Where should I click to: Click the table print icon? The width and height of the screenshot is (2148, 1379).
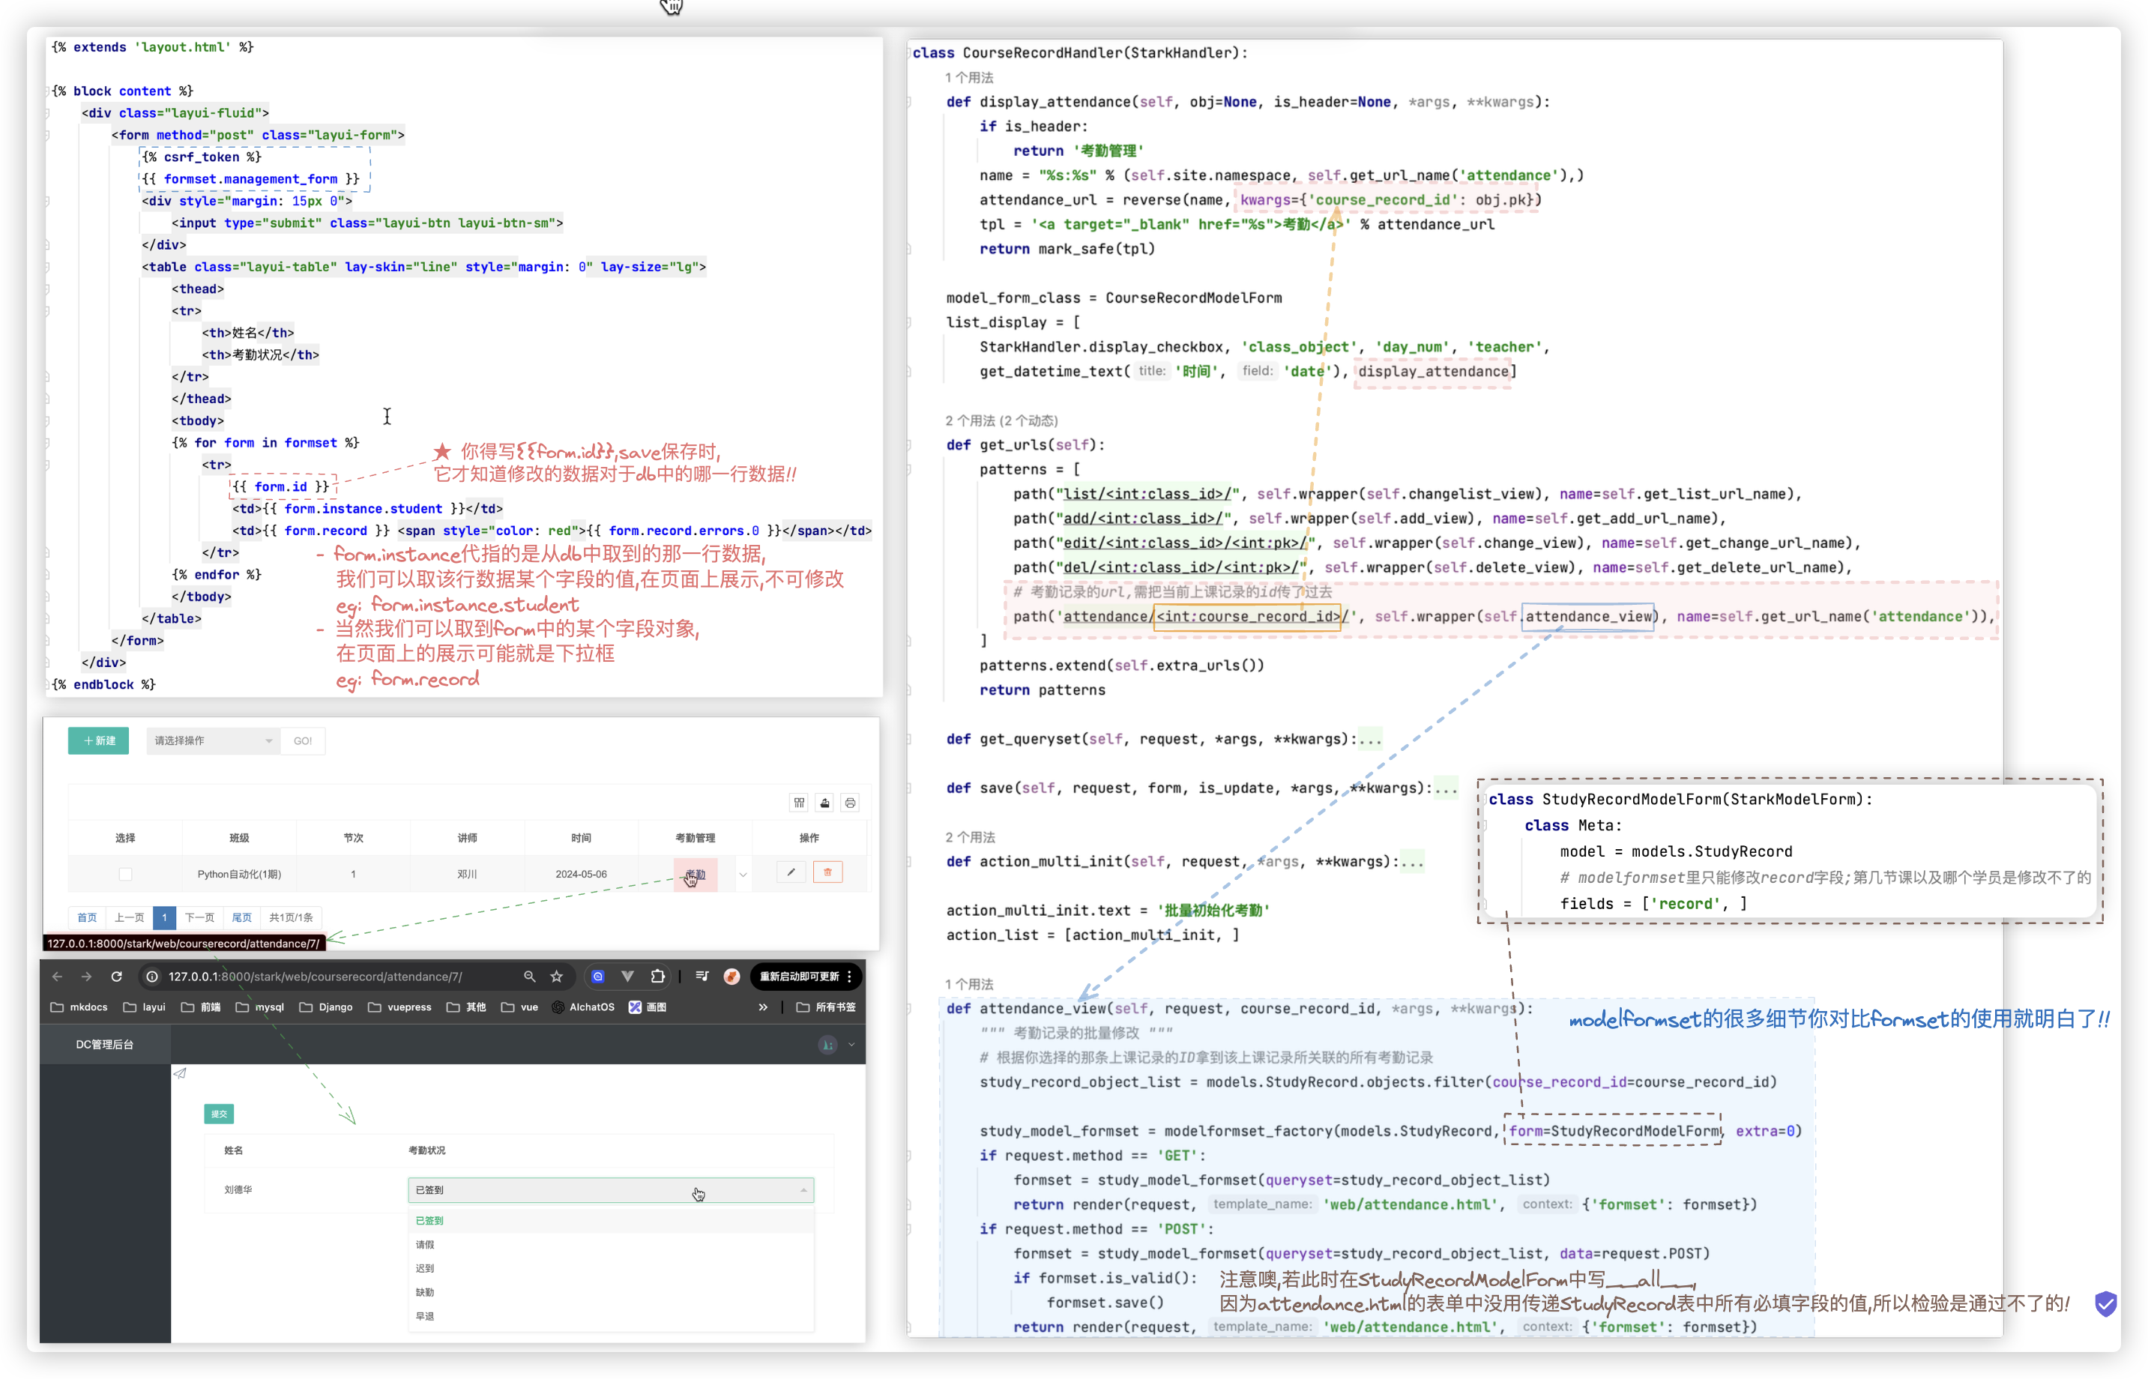click(851, 803)
